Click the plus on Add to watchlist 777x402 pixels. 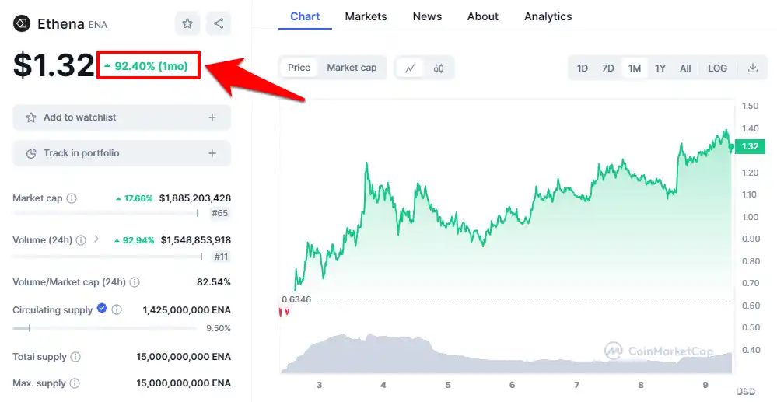pyautogui.click(x=212, y=117)
